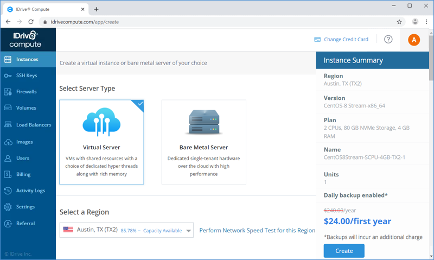Click the Users person icon
This screenshot has width=434, height=260.
click(8, 158)
